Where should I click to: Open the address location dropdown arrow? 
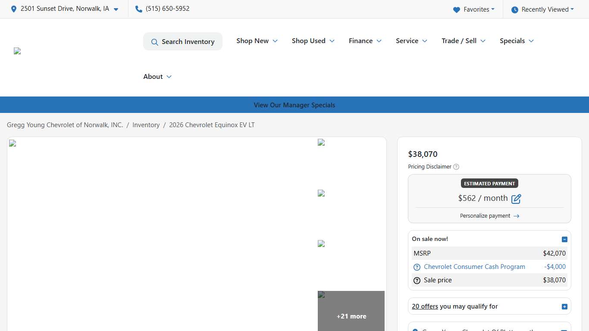[x=116, y=9]
